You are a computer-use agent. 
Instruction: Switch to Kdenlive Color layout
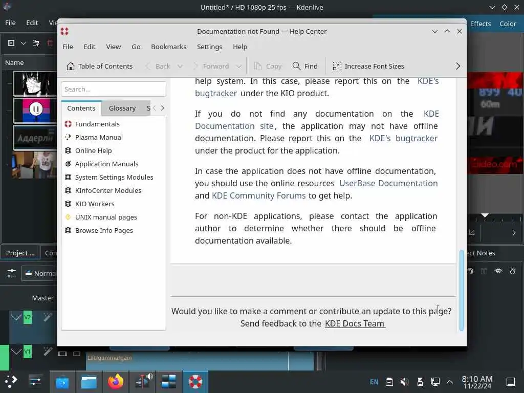point(508,24)
